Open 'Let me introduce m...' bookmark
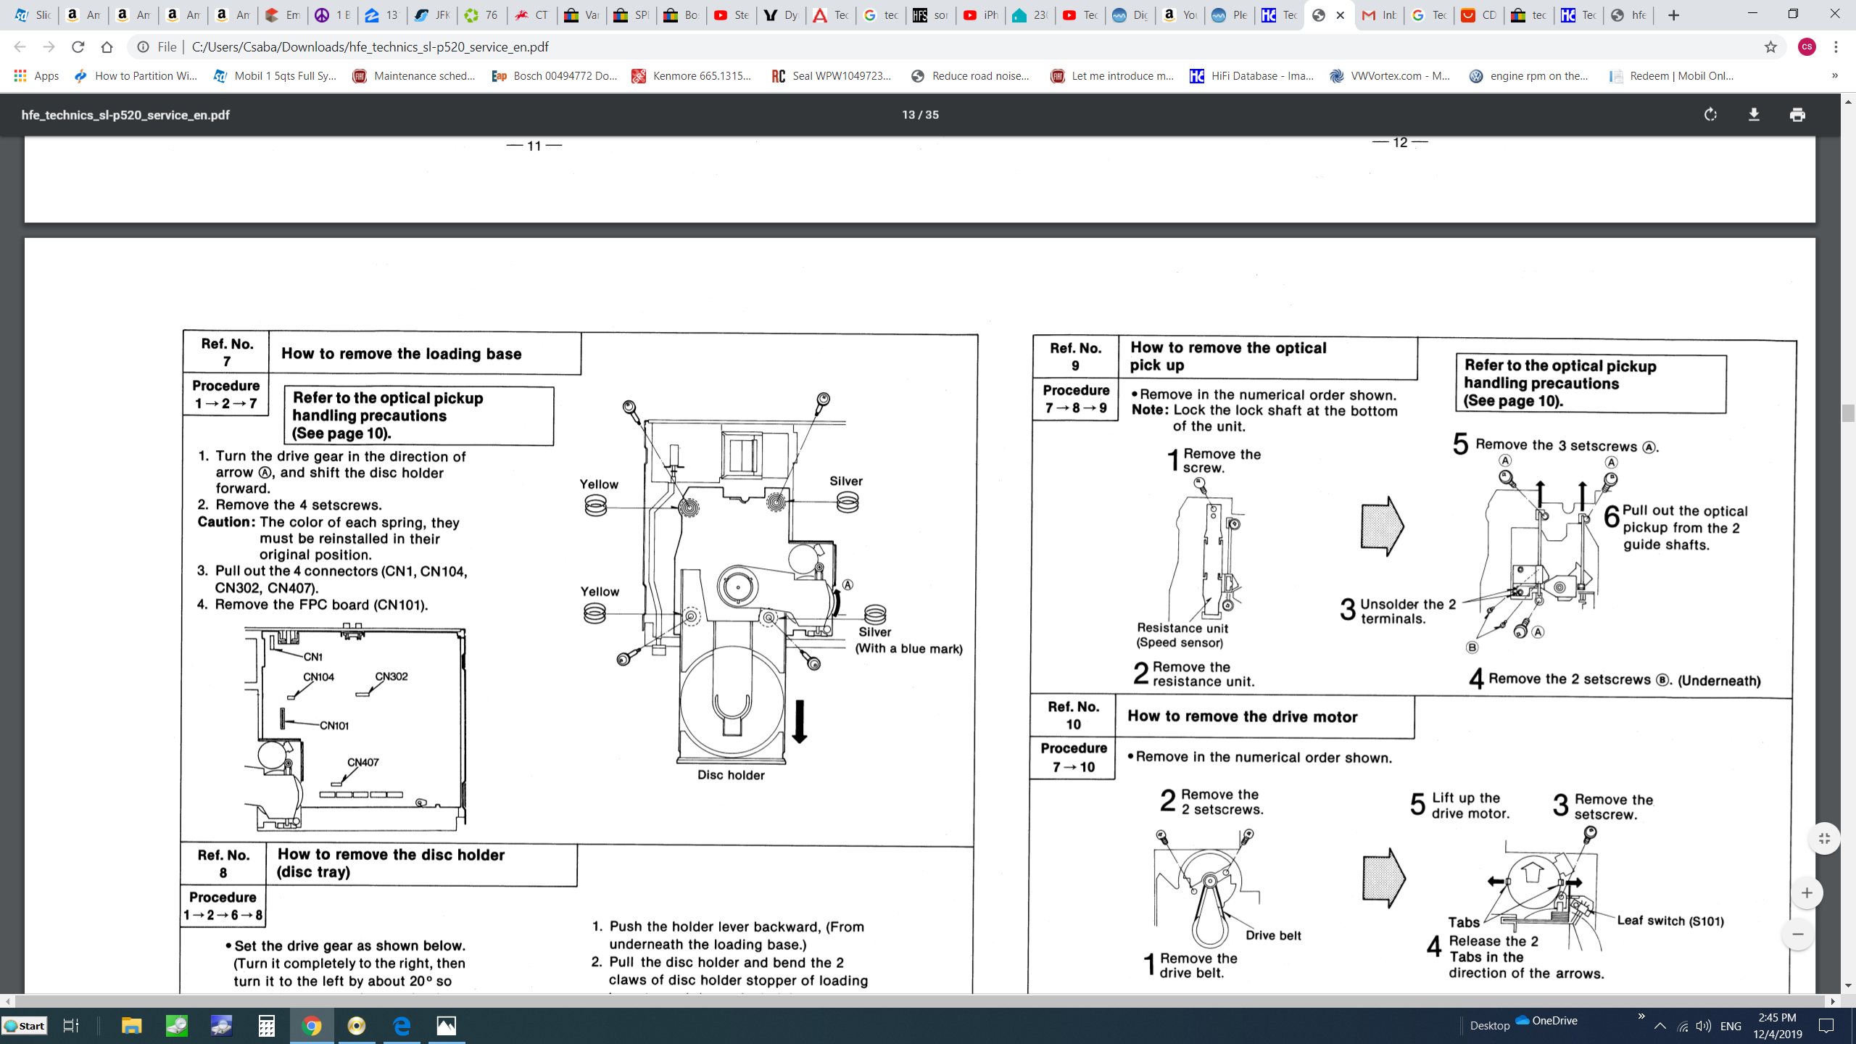Screen dimensions: 1856x1044 [x=1112, y=76]
